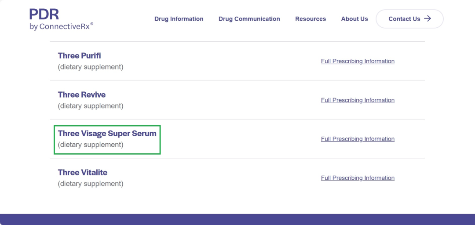Click the 'by ConnectiveRx' tagline

tap(61, 26)
